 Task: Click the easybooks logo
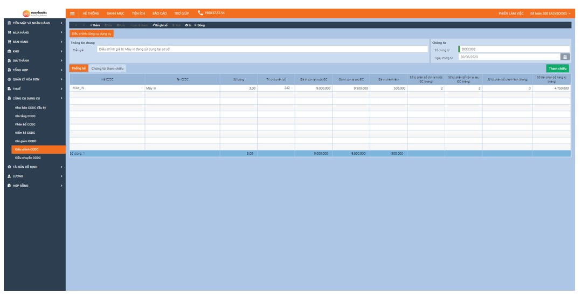click(x=34, y=13)
